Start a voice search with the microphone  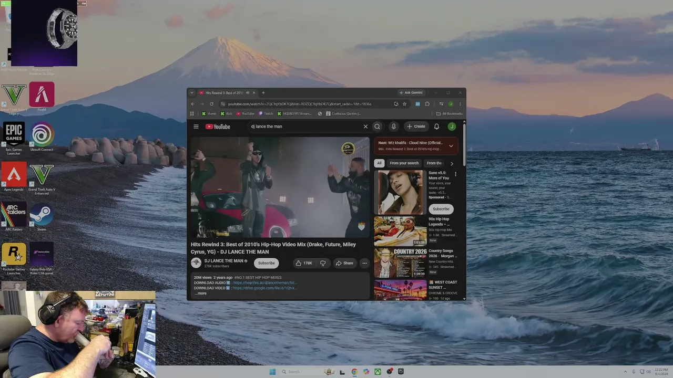pos(393,127)
